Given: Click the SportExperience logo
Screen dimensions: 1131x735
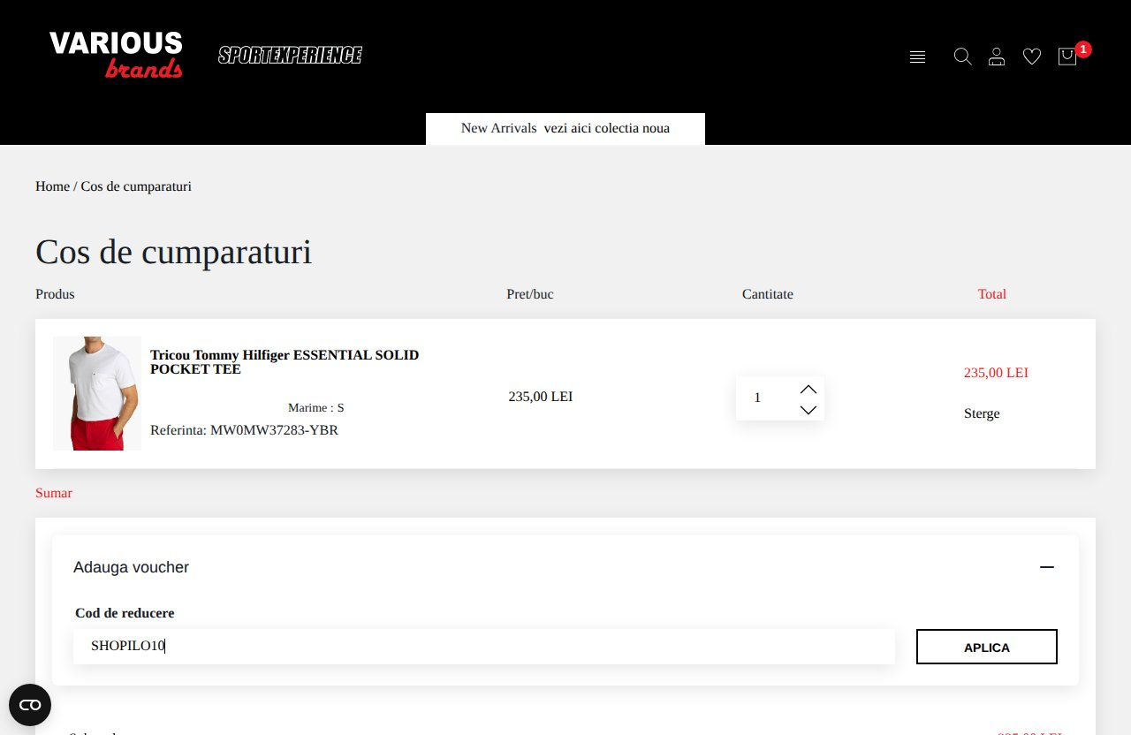Looking at the screenshot, I should 291,55.
